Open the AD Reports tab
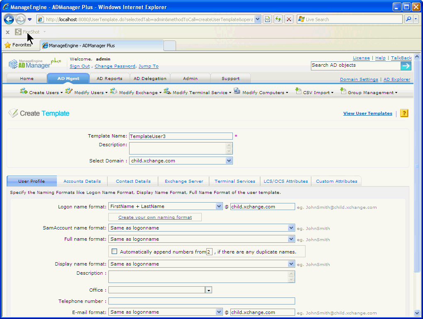Screen dimensions: 423x319 [x=110, y=78]
